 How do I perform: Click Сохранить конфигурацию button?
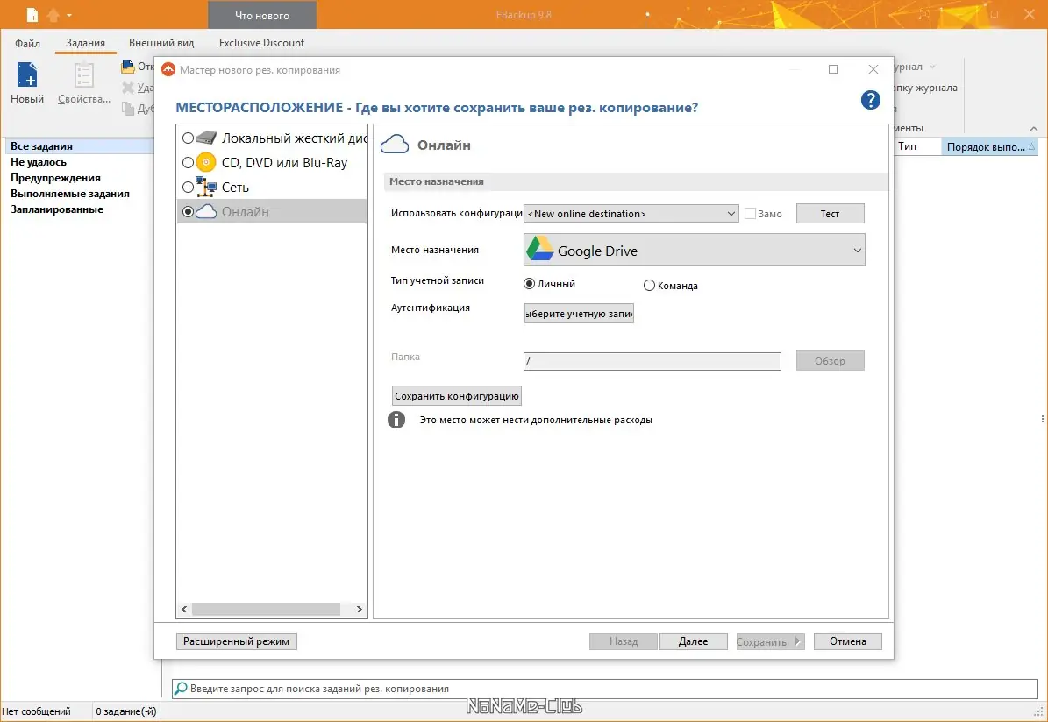[x=457, y=396]
